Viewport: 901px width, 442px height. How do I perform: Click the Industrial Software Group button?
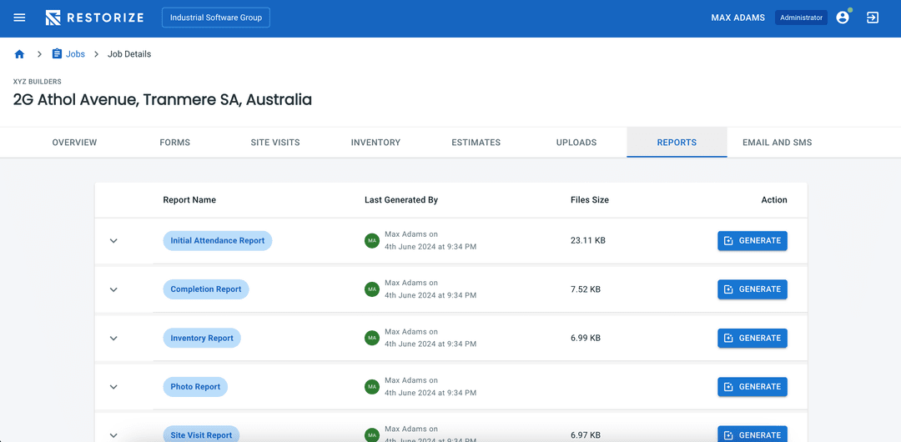pyautogui.click(x=215, y=18)
